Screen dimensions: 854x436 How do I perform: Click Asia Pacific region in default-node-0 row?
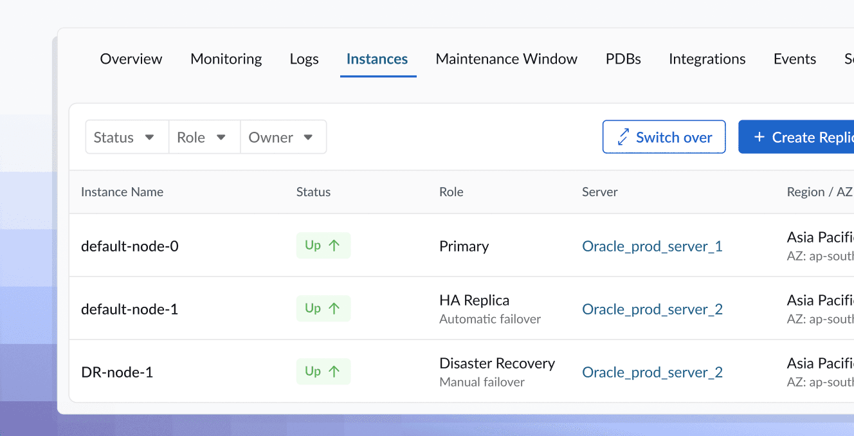[821, 237]
